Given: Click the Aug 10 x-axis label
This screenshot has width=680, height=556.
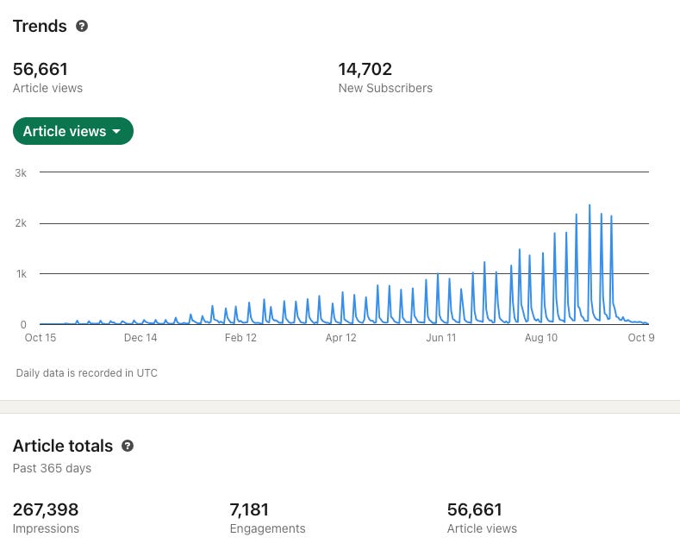Looking at the screenshot, I should 540,338.
